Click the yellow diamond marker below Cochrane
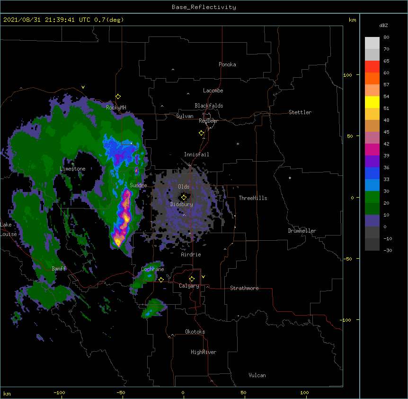This screenshot has height=399, width=408. click(x=161, y=280)
